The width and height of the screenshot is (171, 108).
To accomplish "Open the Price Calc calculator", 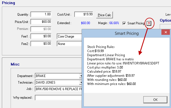I will [104, 15].
